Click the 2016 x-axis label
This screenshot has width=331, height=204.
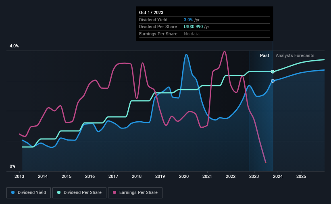click(90, 176)
